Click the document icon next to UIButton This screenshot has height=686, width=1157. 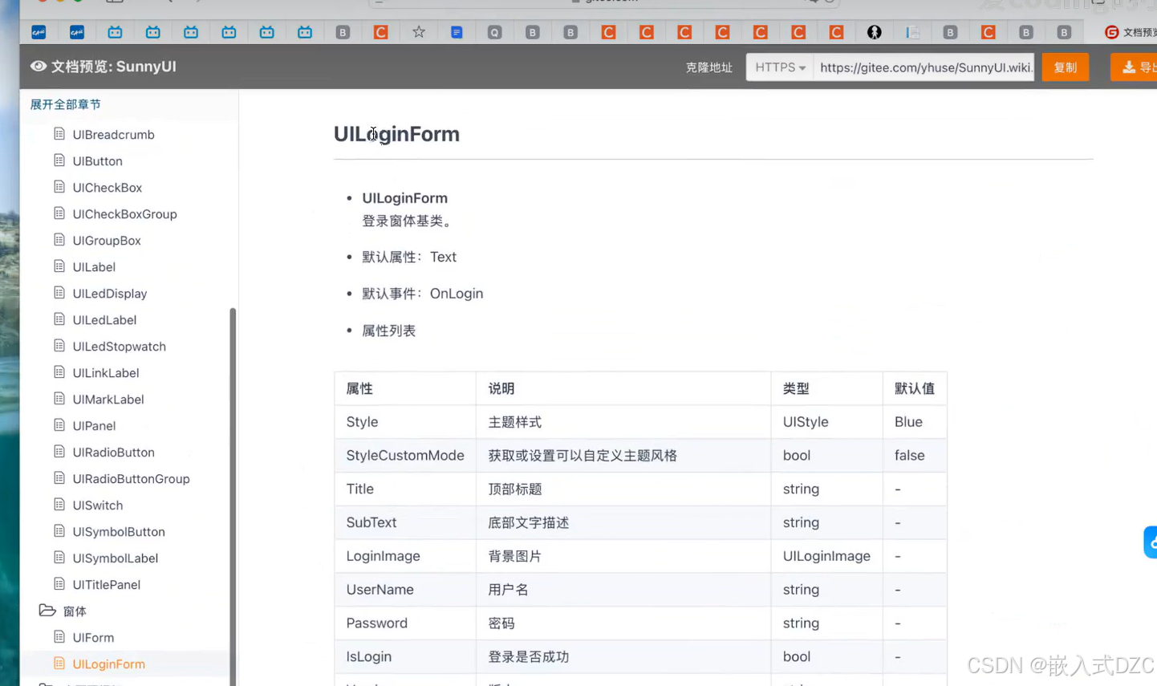pyautogui.click(x=59, y=160)
